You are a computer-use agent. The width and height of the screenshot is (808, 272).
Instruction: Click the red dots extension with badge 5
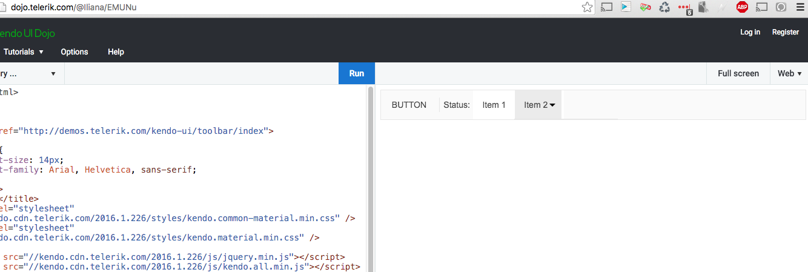pyautogui.click(x=684, y=8)
